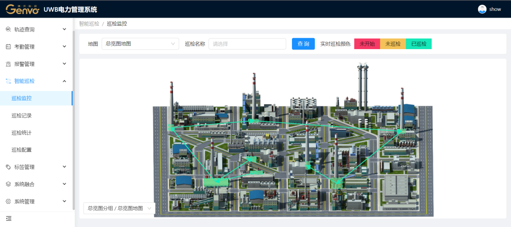Click the 系统融合 layers icon
511x227 pixels.
pyautogui.click(x=8, y=184)
